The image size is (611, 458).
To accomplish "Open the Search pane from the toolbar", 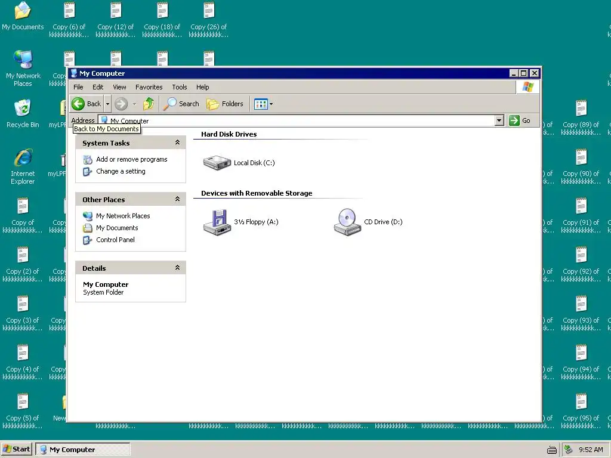I will pyautogui.click(x=181, y=104).
